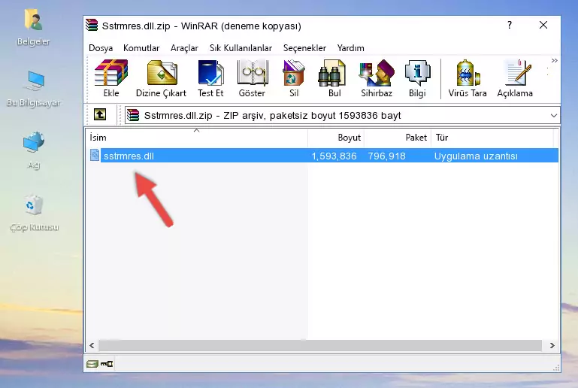
Task: Click the Sil (Delete) toolbar icon
Action: tap(294, 78)
